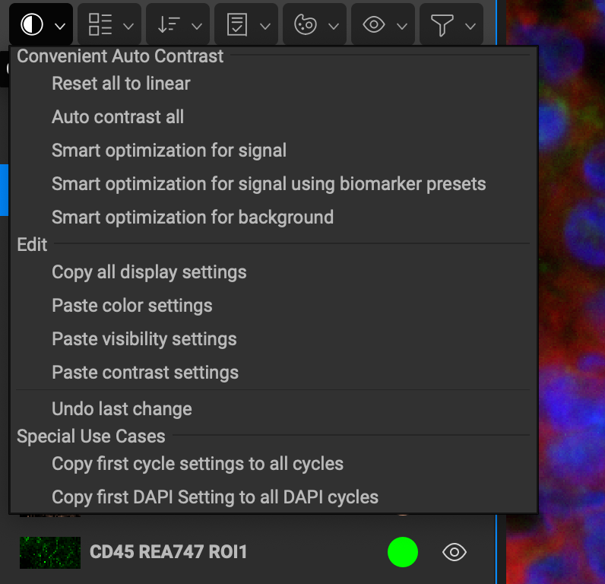Choose Copy first DAPI Setting to all DAPI cycles
Image resolution: width=605 pixels, height=584 pixels.
[274, 497]
